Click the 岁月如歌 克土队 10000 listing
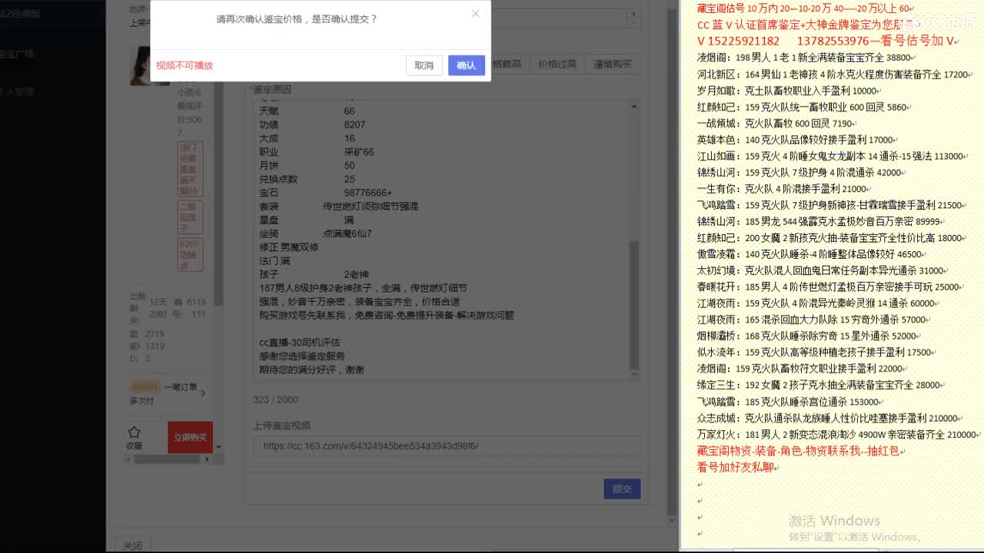Viewport: 984px width, 553px height. (x=788, y=91)
